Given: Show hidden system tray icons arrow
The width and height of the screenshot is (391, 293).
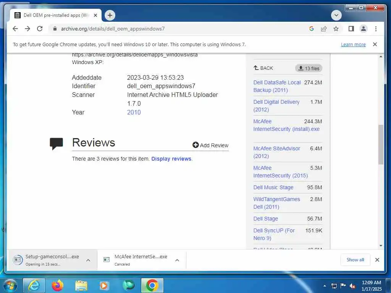Looking at the screenshot, I should click(325, 286).
